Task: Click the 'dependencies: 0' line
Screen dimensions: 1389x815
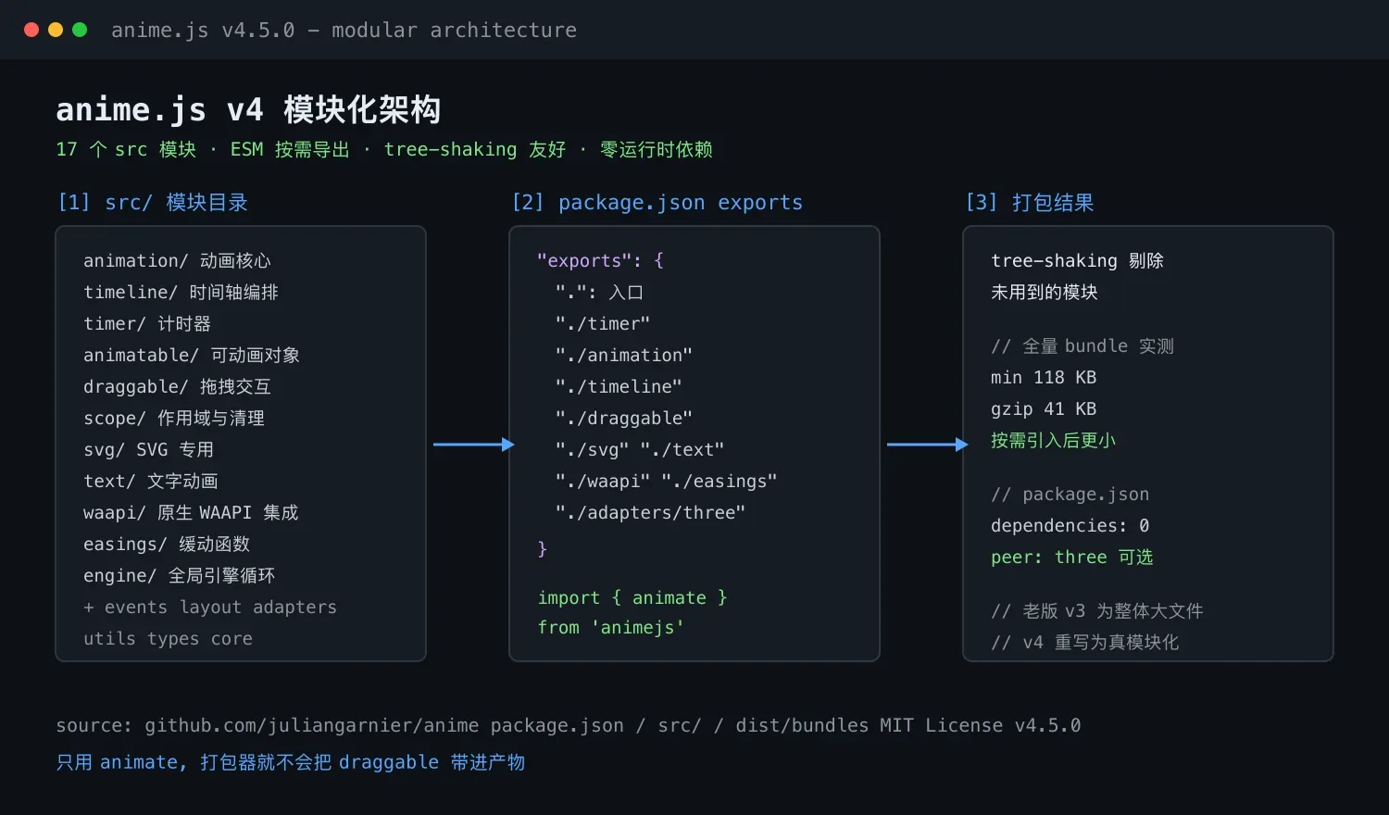Action: tap(1070, 525)
